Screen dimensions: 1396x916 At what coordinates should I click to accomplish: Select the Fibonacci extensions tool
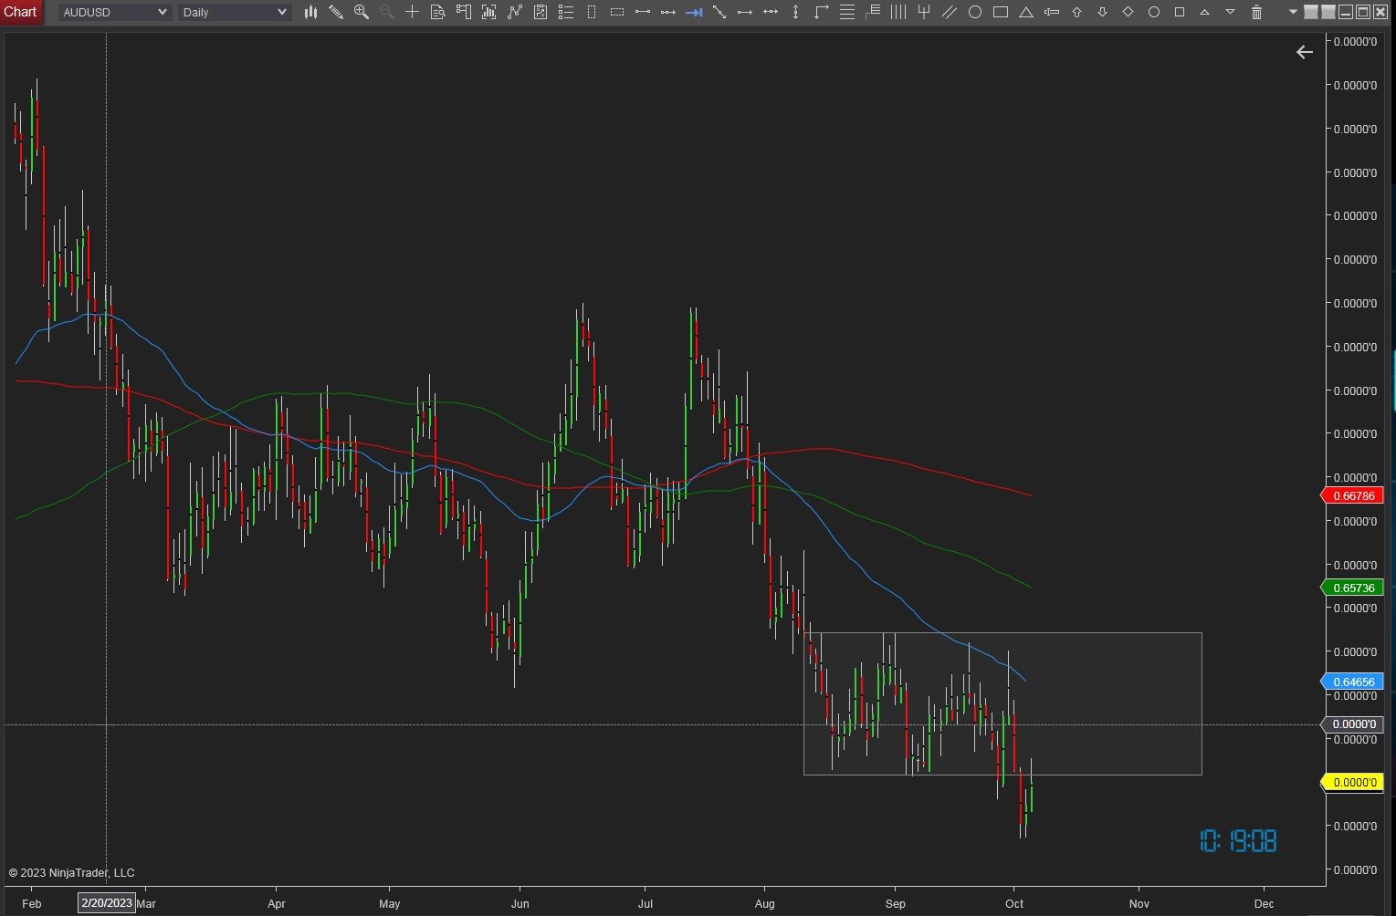pos(873,12)
